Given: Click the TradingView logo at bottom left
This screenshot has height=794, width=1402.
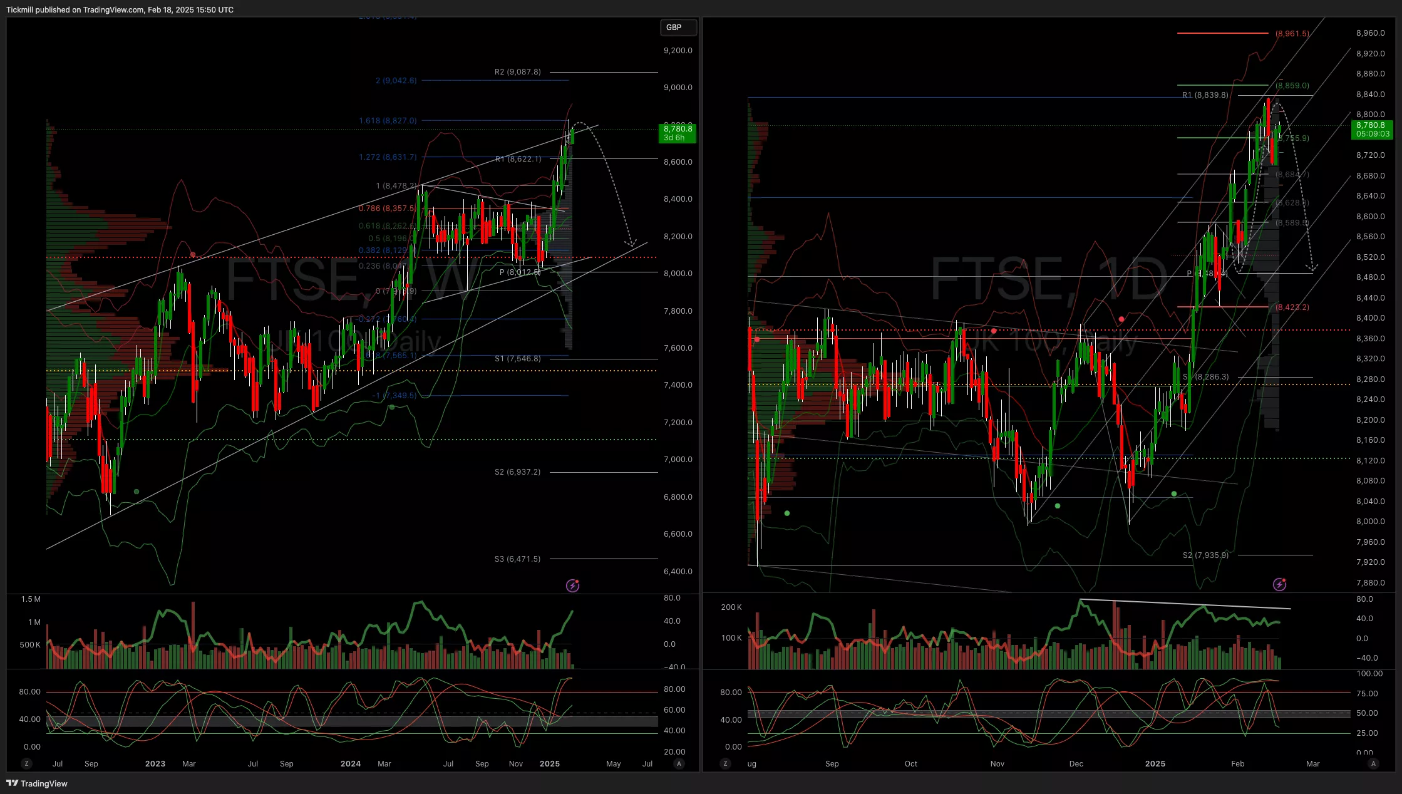Looking at the screenshot, I should (x=37, y=783).
